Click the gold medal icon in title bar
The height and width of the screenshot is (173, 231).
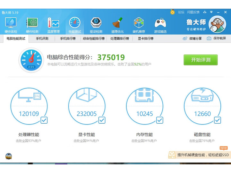[173, 12]
